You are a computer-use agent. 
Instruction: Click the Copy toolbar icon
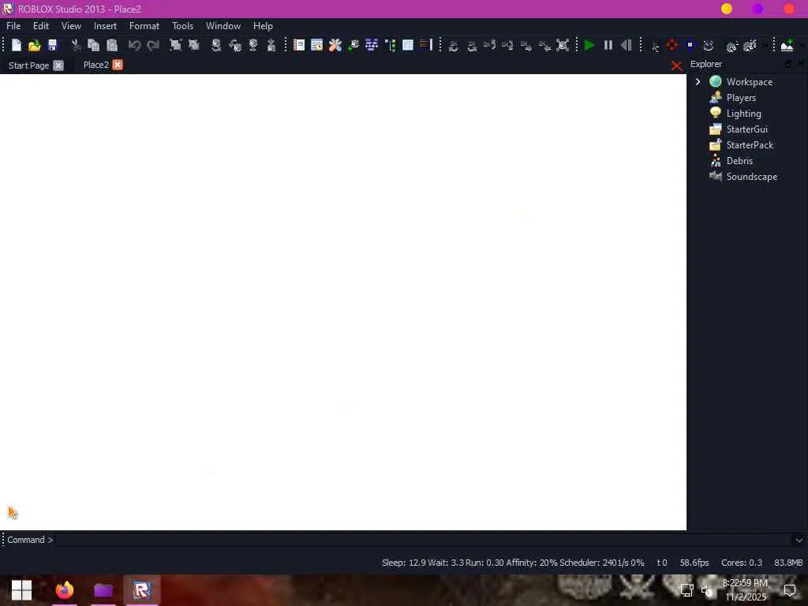(x=93, y=45)
